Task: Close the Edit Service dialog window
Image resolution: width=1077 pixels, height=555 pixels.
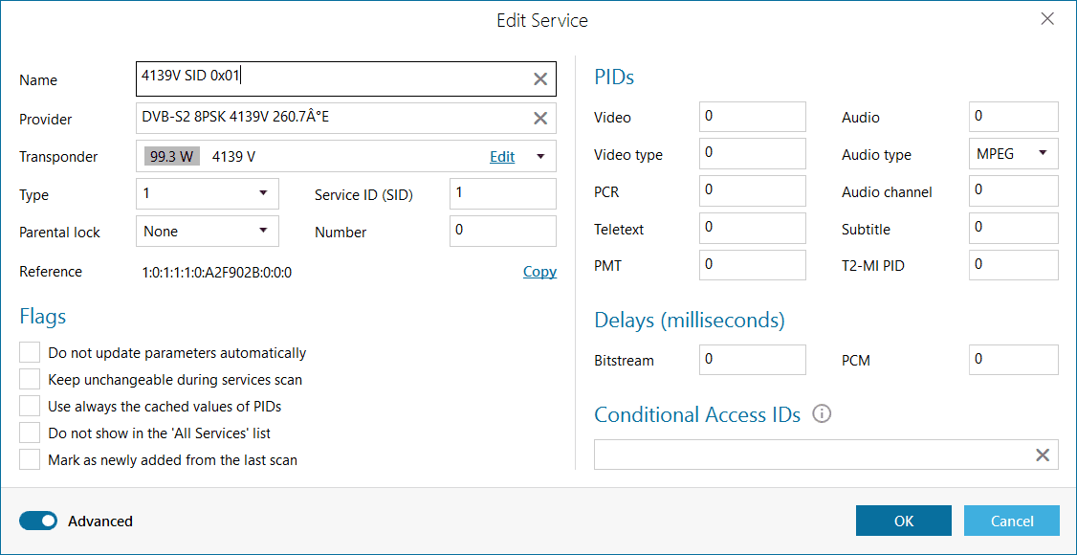Action: point(1047,19)
